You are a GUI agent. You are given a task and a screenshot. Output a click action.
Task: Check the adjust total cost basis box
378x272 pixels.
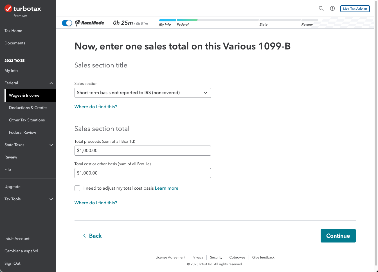pyautogui.click(x=77, y=188)
